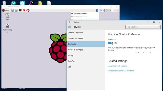
Task: Click the eject icon in Pi panel
Action: [x=118, y=10]
